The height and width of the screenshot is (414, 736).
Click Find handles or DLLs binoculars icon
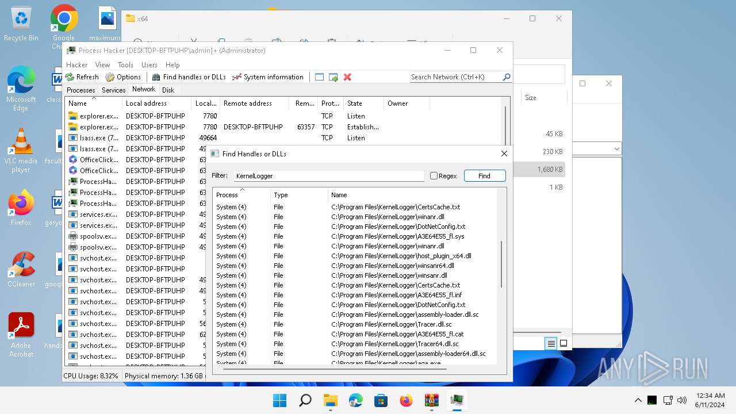[x=156, y=76]
